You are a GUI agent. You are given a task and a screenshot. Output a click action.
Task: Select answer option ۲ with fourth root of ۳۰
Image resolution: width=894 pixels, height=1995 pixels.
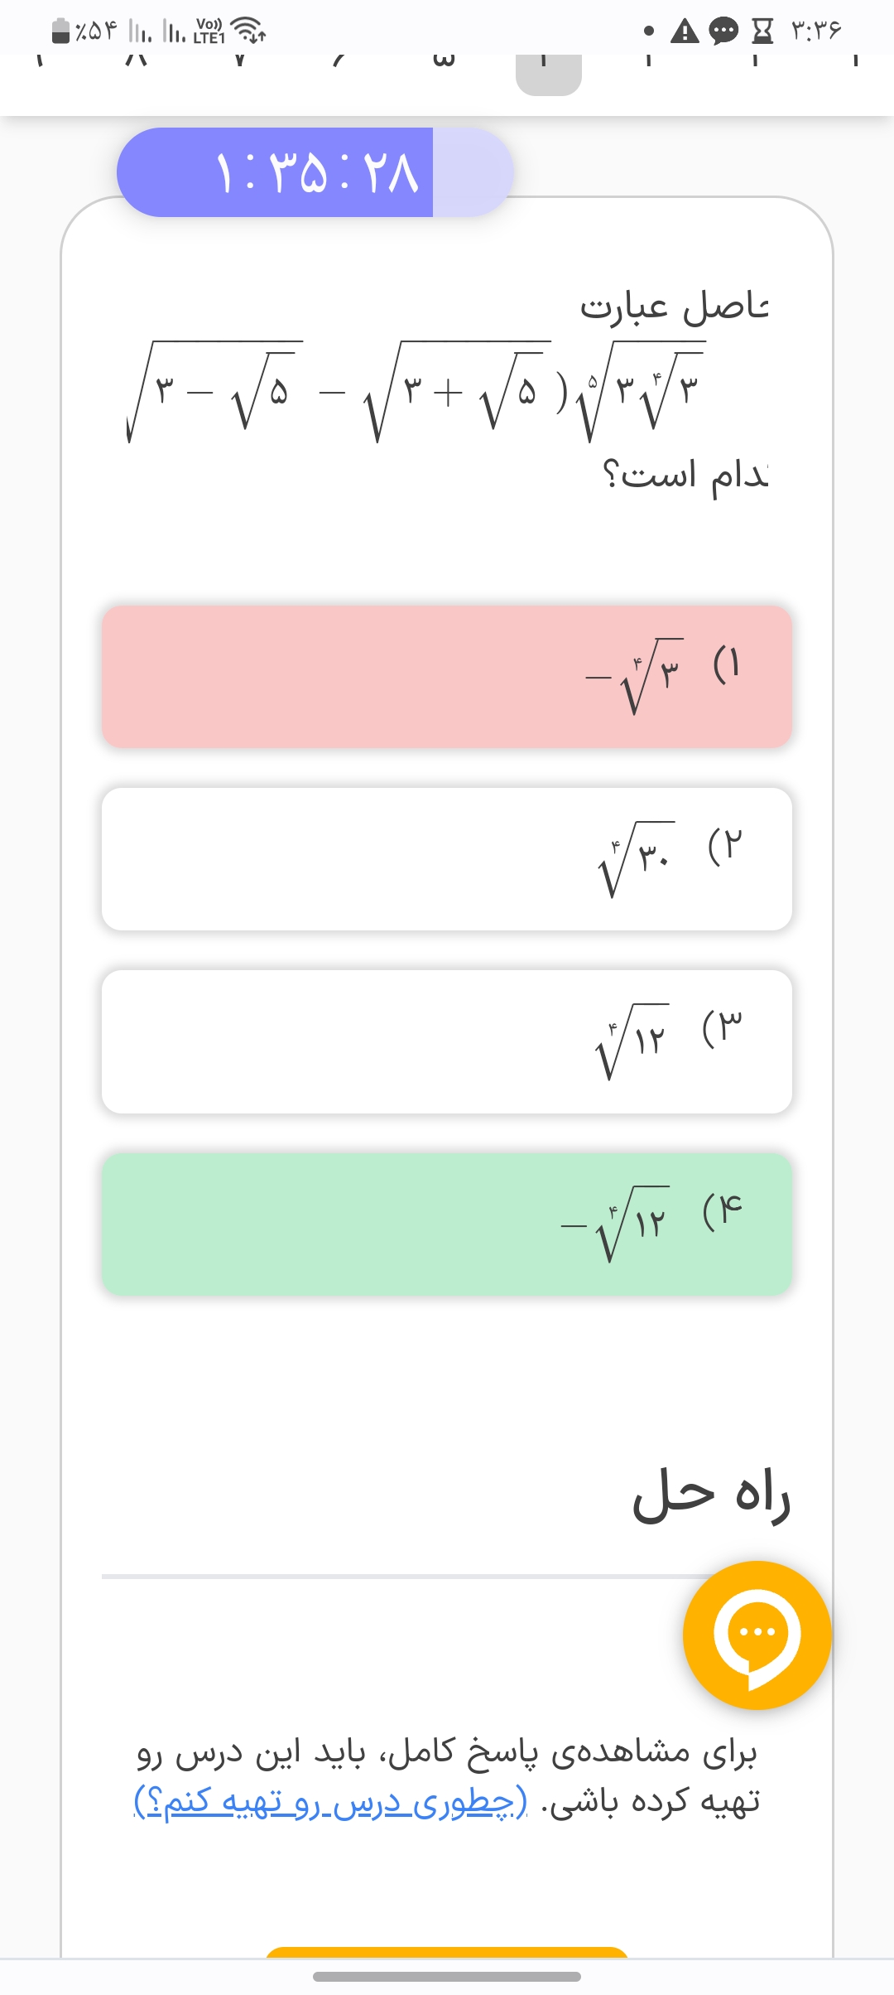(x=447, y=859)
